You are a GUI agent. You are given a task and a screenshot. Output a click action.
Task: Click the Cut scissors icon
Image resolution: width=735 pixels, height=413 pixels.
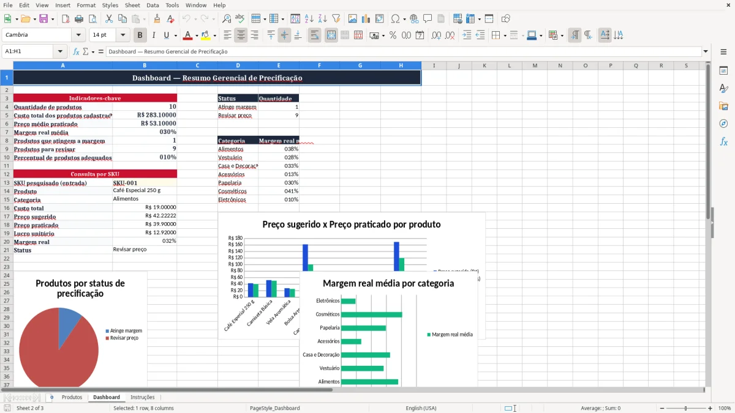click(x=109, y=19)
